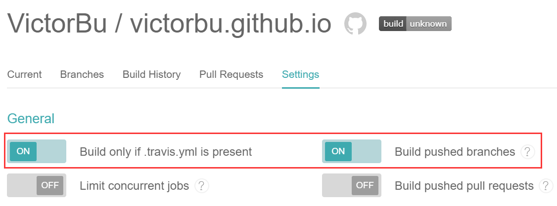Open help icon beside Build pushed branches
557x206 pixels.
click(x=528, y=152)
